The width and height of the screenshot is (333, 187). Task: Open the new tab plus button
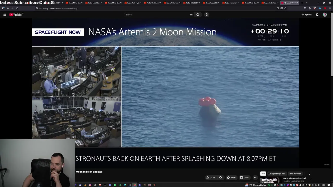[302, 3]
